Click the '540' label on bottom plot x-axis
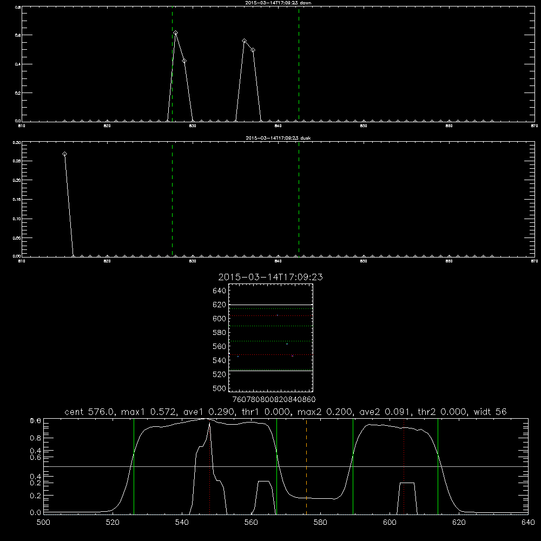 click(182, 523)
